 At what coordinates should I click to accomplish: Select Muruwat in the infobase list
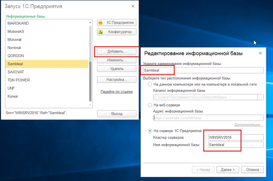tap(47, 40)
